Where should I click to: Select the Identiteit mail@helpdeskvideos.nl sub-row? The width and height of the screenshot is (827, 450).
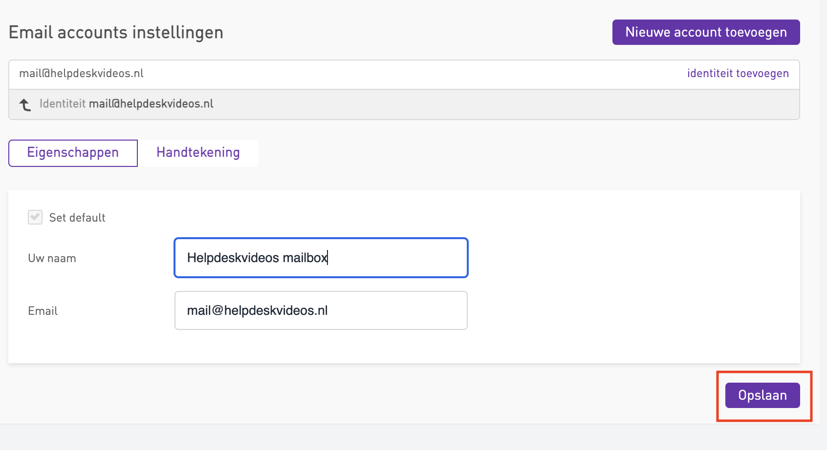(391, 104)
